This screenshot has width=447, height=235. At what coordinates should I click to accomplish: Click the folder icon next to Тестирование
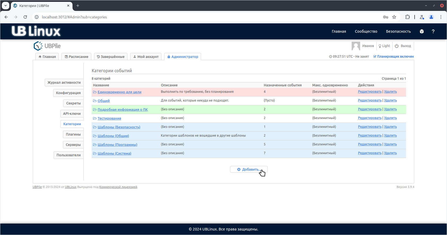[x=95, y=118]
